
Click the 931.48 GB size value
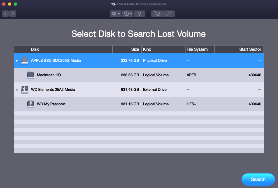(130, 89)
